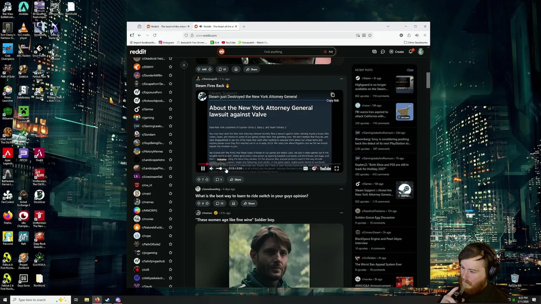The image size is (541, 304).
Task: Close the active Reddit tab
Action: coord(236,27)
